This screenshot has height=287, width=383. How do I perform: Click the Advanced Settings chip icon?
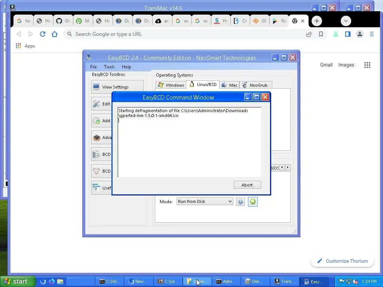tap(96, 138)
